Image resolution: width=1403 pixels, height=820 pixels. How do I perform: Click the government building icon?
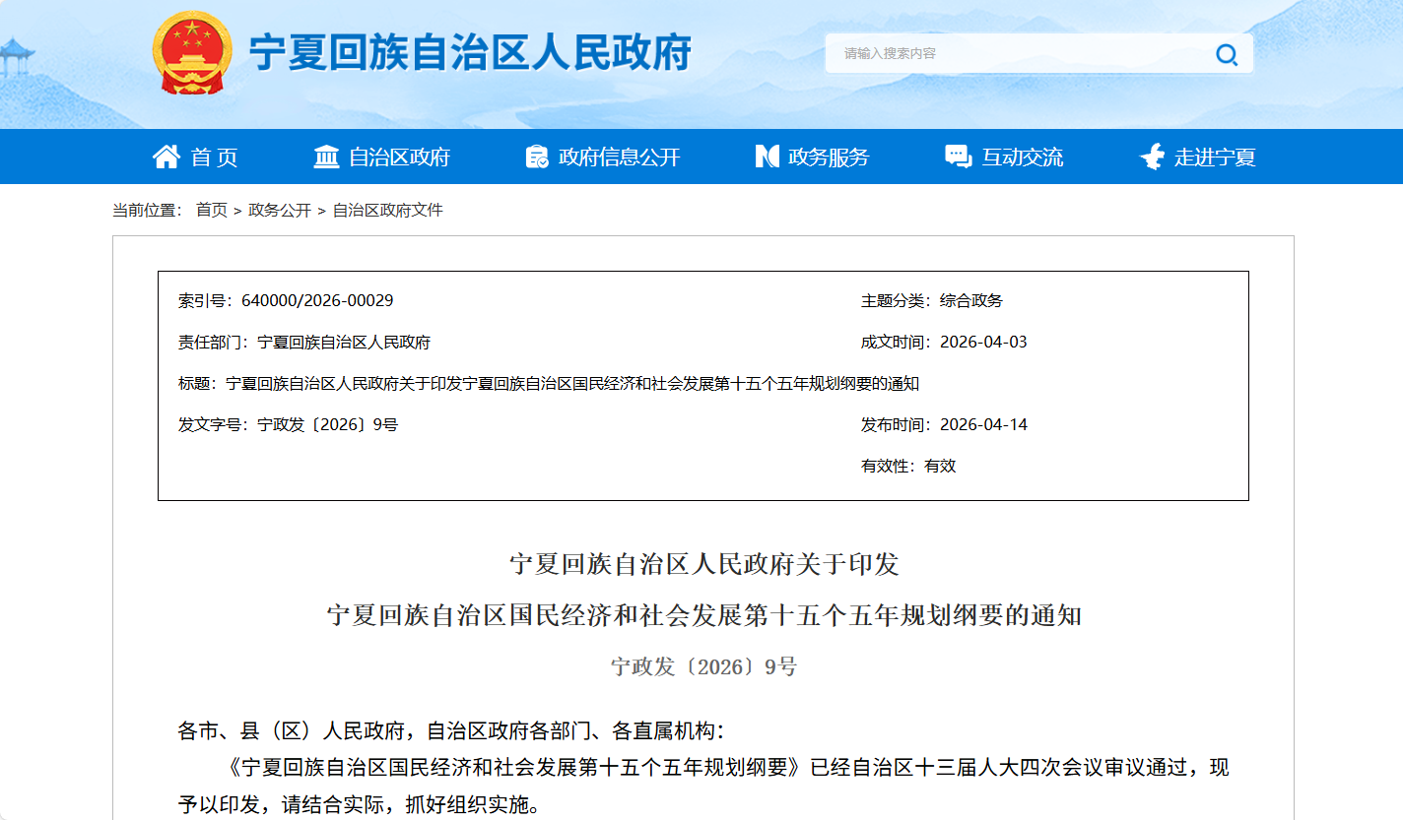tap(326, 157)
